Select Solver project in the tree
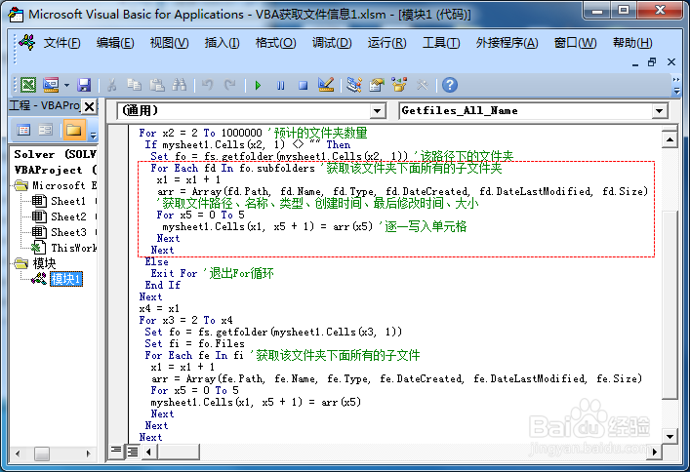The width and height of the screenshot is (690, 472). (x=55, y=154)
